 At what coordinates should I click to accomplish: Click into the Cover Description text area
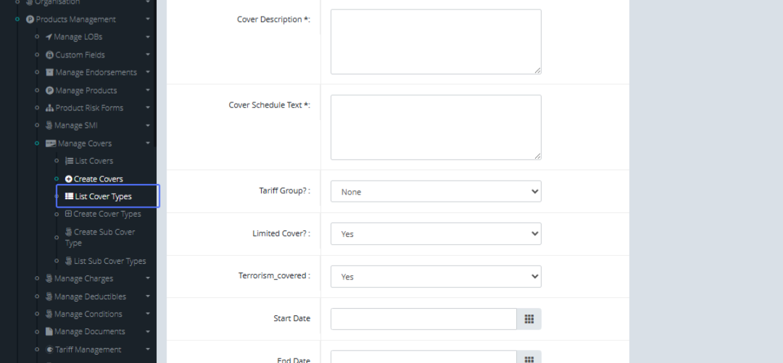[435, 42]
